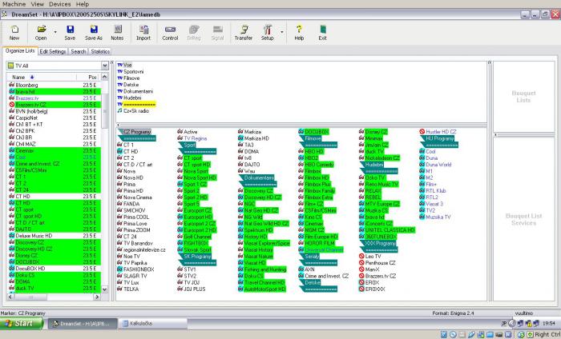Open the Help menu in menu bar

(x=83, y=4)
